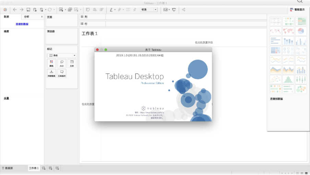310x175 pixels.
Task: Open the marks type 自动 dropdown
Action: click(62, 55)
